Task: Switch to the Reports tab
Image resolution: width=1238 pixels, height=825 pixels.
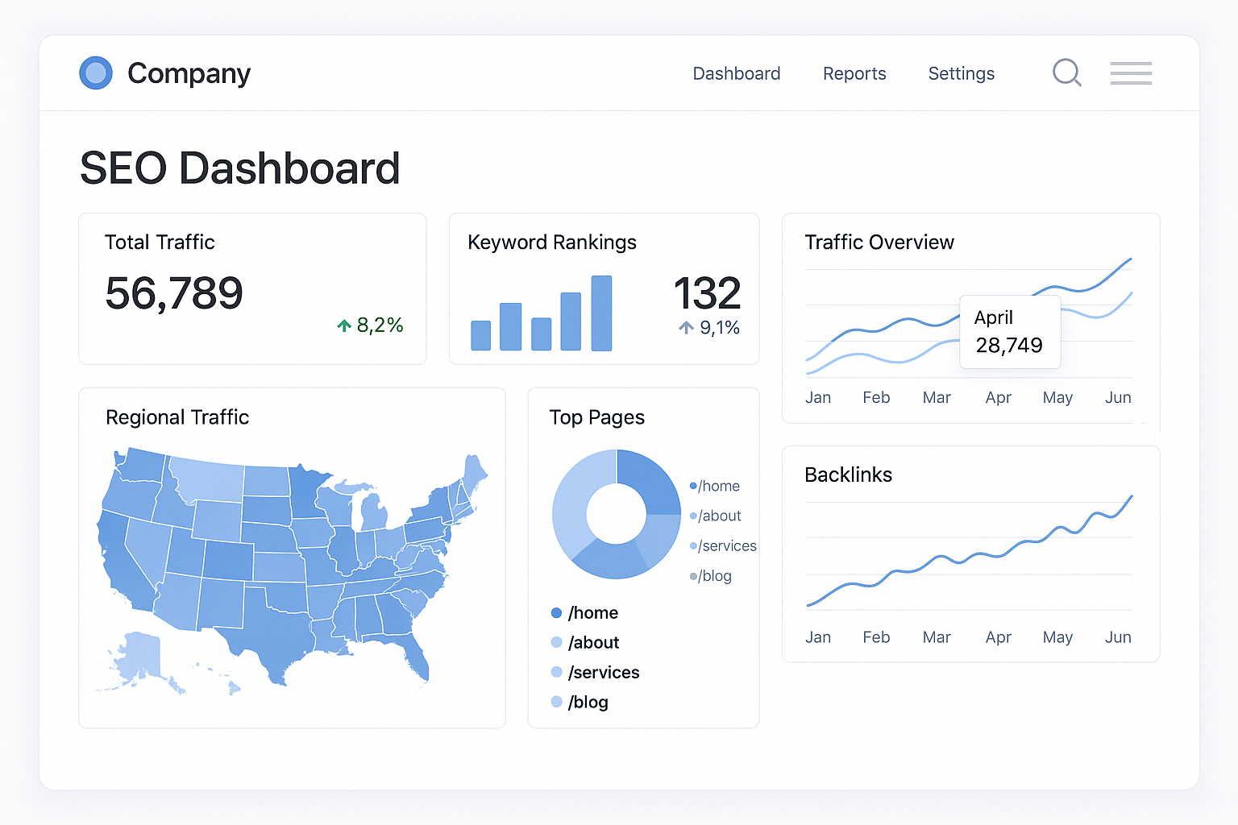Action: 854,73
